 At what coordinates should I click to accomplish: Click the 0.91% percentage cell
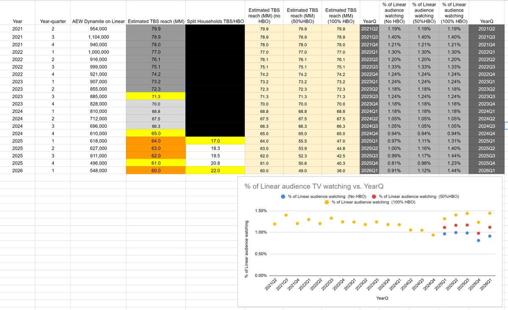click(394, 170)
